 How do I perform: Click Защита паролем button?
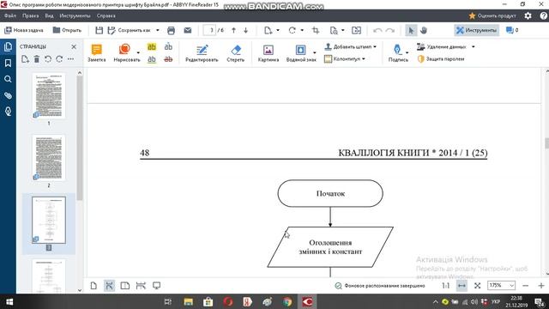(441, 59)
